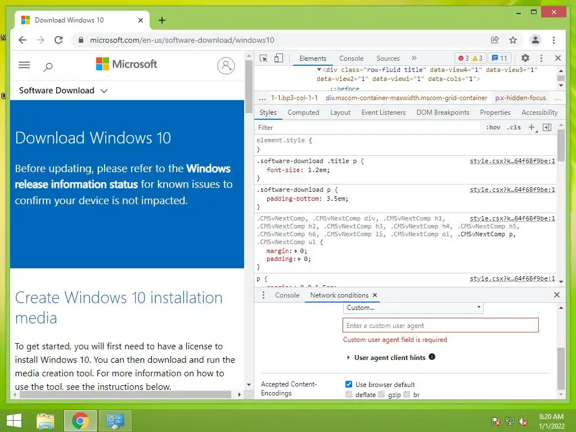Open Windows release information status link
The height and width of the screenshot is (432, 576).
[x=123, y=176]
